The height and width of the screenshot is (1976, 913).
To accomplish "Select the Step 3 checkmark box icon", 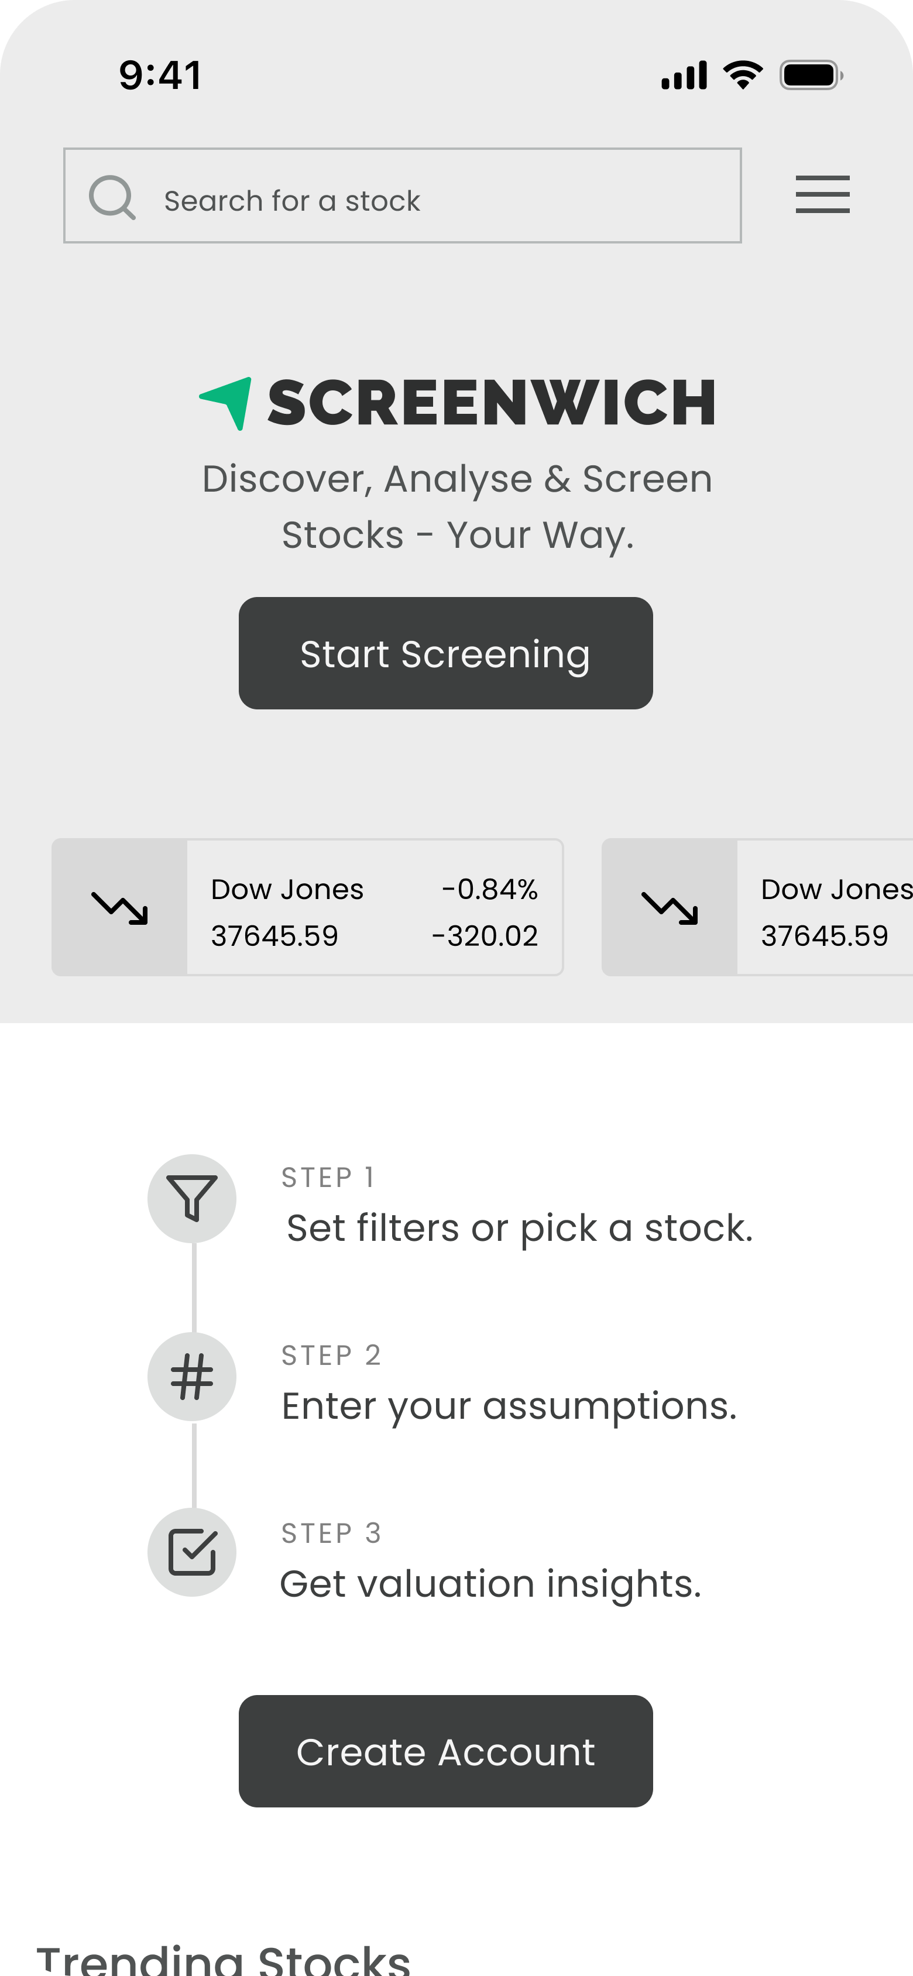I will pyautogui.click(x=192, y=1552).
